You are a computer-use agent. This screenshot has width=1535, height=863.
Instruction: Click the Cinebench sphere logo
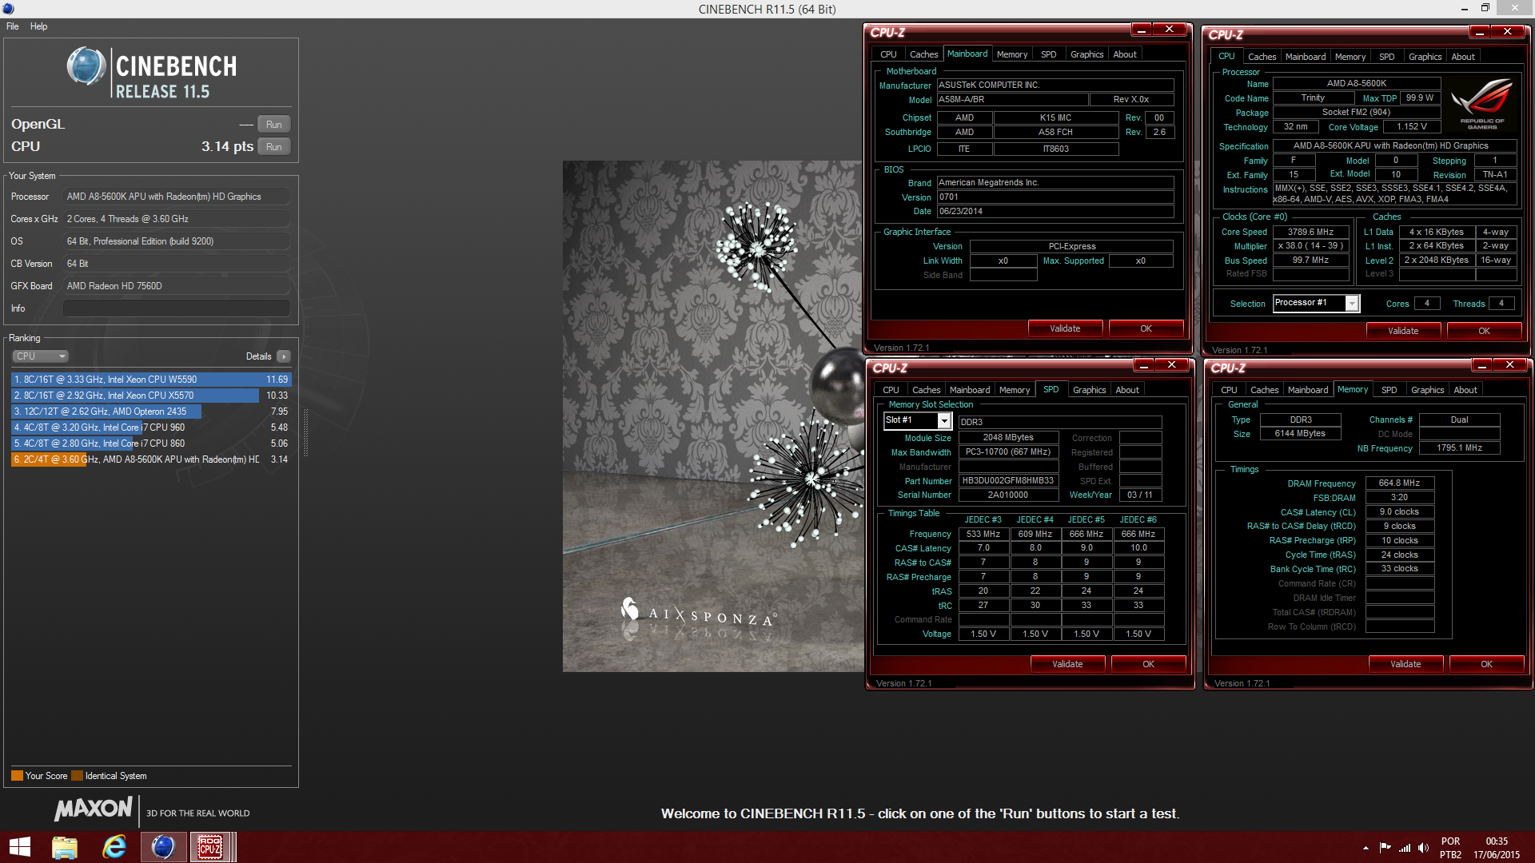click(86, 66)
